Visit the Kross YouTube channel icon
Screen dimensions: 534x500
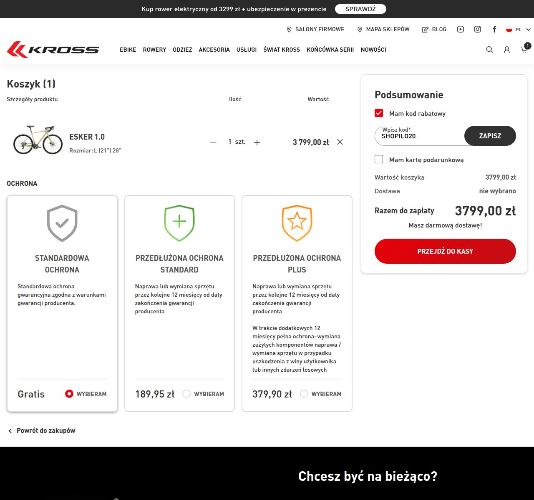click(461, 29)
